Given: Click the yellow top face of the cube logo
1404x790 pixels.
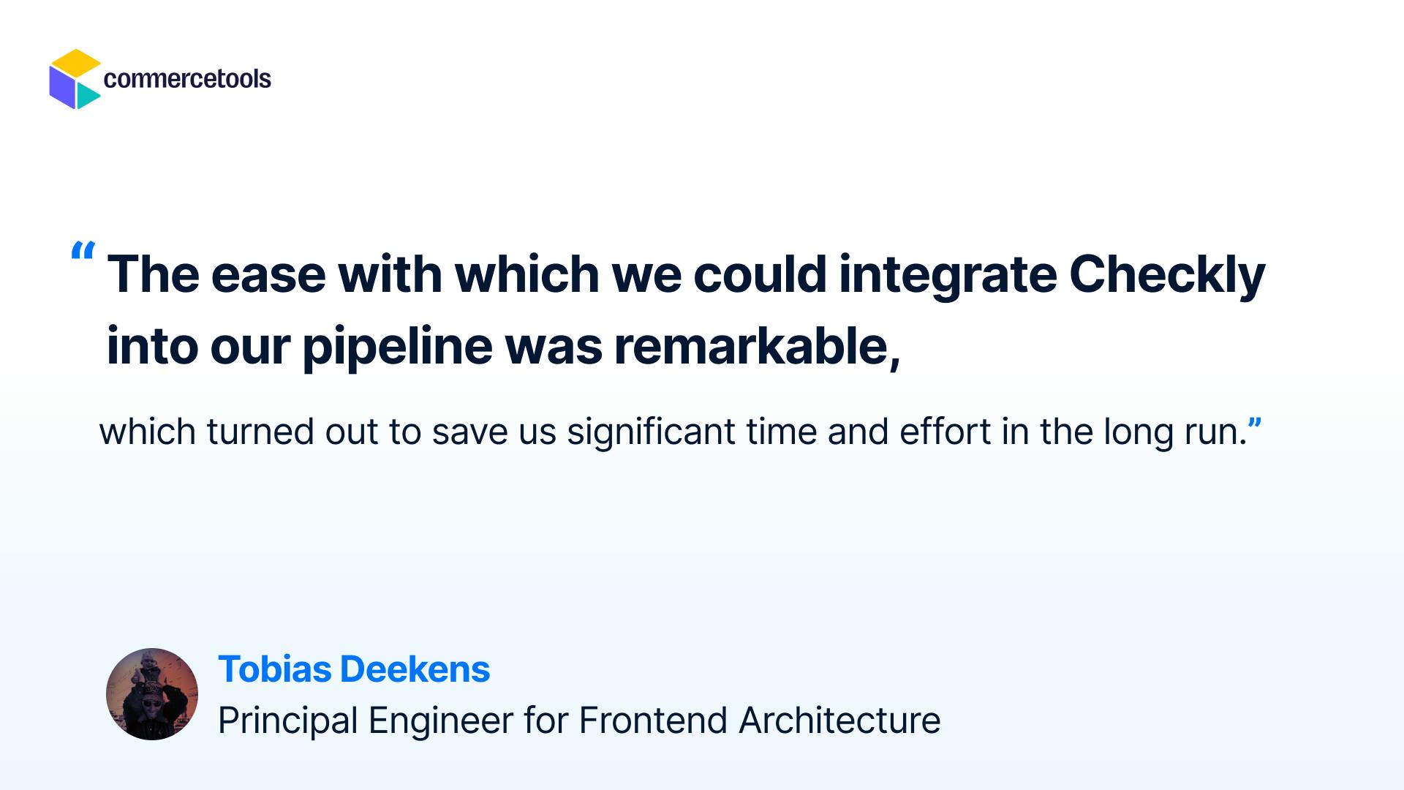Looking at the screenshot, I should coord(75,61).
